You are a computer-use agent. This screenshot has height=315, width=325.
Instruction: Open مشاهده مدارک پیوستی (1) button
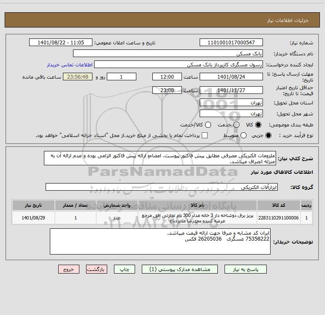click(x=180, y=269)
